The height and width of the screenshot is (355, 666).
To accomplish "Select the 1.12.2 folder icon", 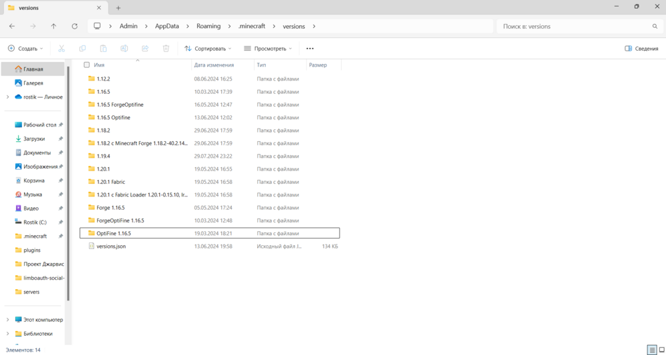I will tap(91, 79).
